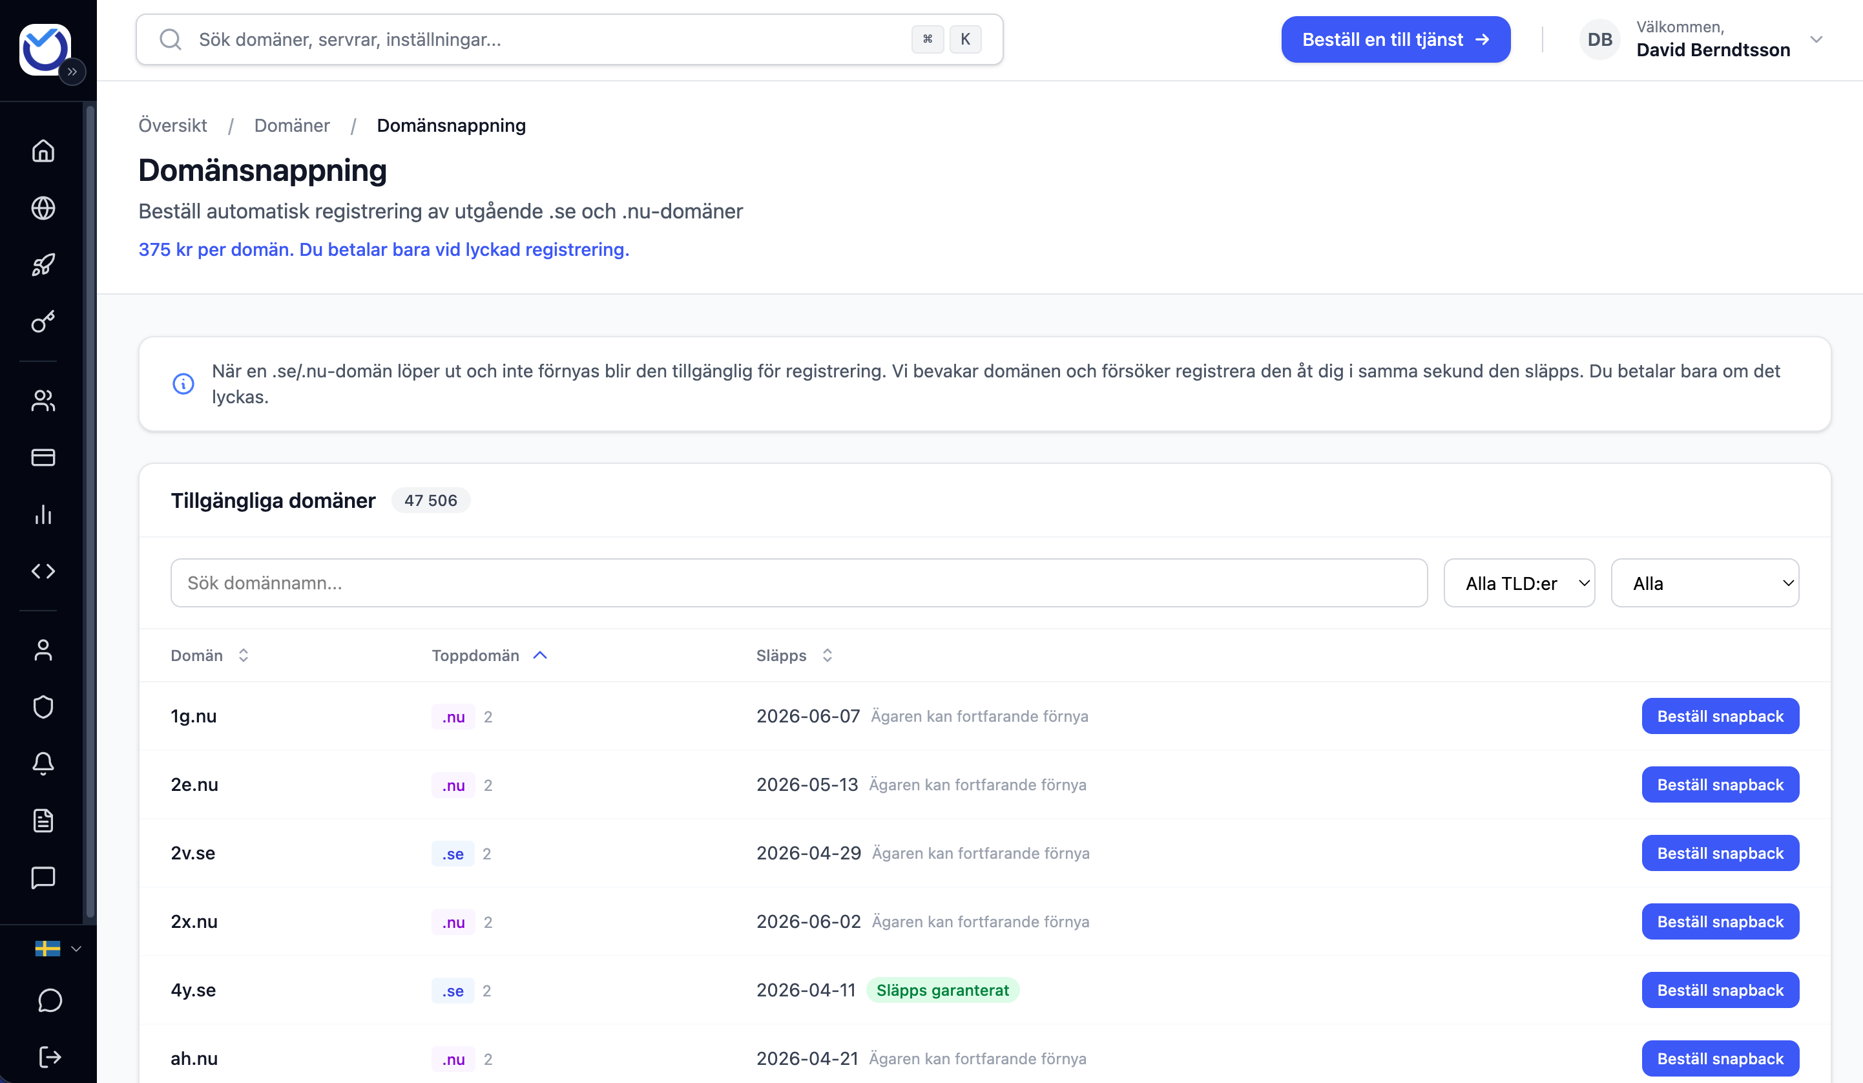Image resolution: width=1863 pixels, height=1083 pixels.
Task: Click the logout icon at sidebar bottom
Action: point(49,1057)
